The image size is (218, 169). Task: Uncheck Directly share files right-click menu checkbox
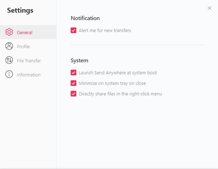coord(73,94)
